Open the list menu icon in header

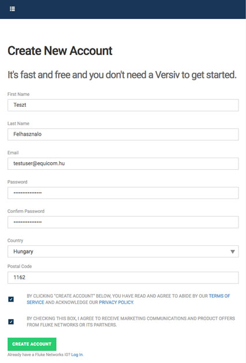click(x=12, y=9)
